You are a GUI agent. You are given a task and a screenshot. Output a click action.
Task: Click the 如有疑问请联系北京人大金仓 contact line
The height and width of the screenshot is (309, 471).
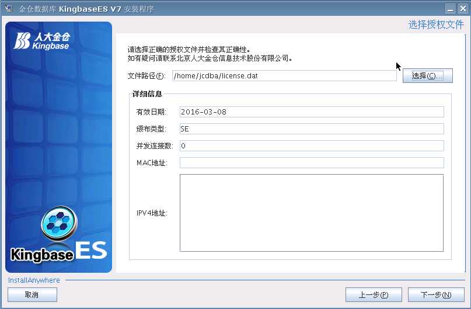(x=210, y=58)
